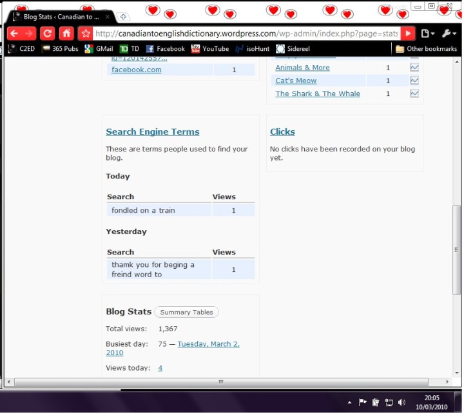Reload the page with the refresh icon
Screen dimensions: 464x417
tap(48, 34)
